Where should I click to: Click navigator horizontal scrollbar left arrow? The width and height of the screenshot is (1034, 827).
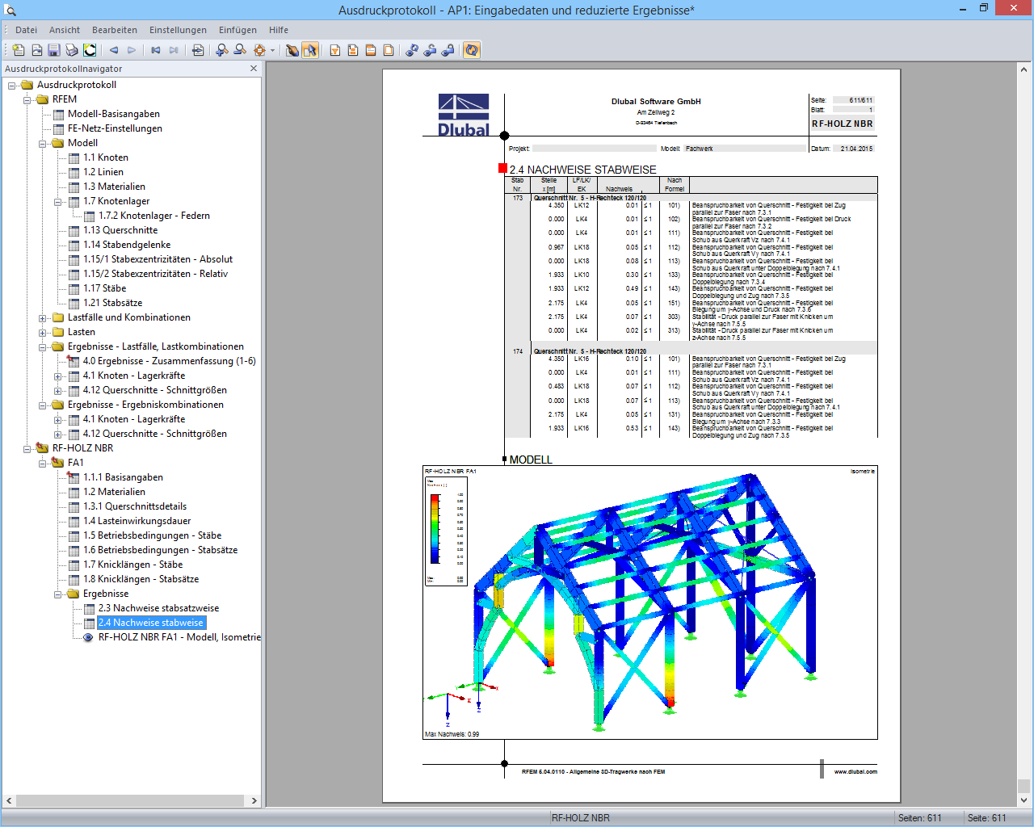9,800
